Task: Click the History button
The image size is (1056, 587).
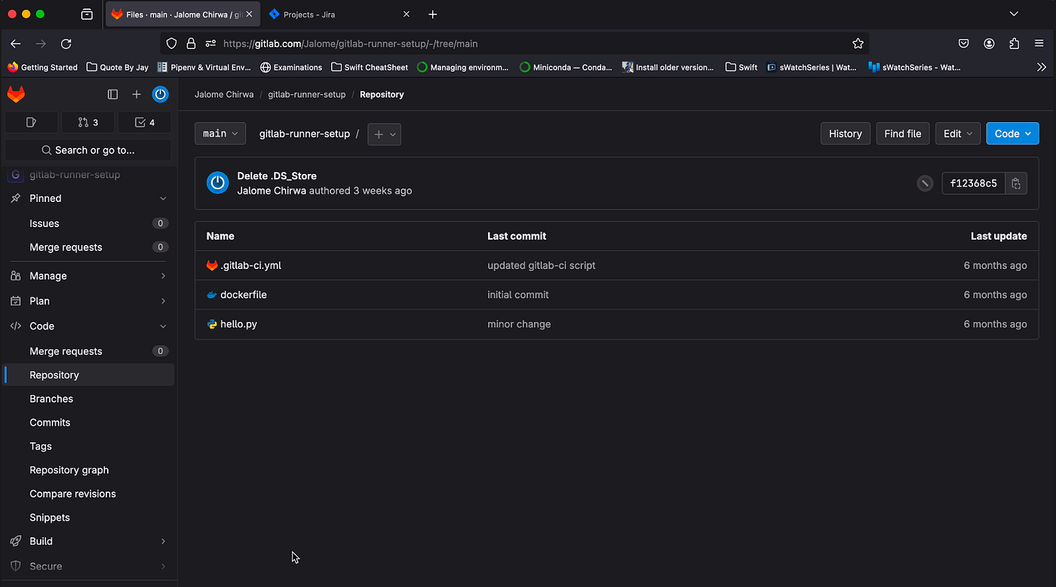Action: pos(845,133)
